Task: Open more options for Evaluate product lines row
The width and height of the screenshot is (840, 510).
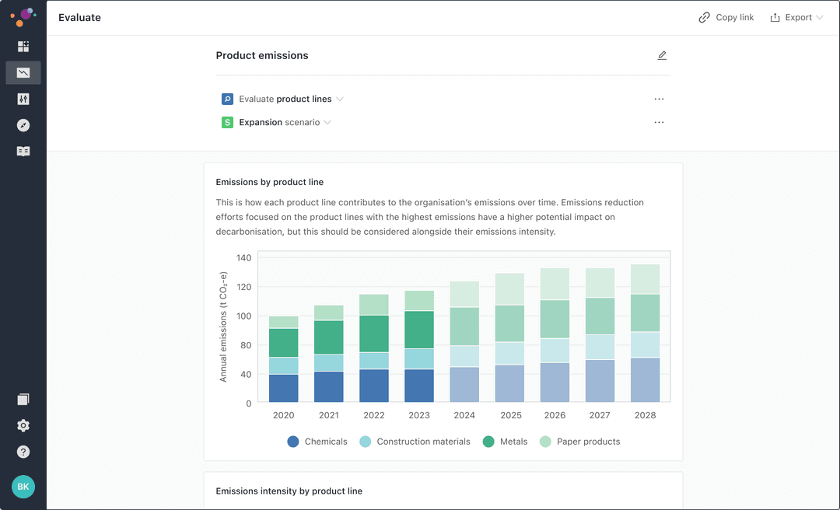Action: click(x=659, y=100)
